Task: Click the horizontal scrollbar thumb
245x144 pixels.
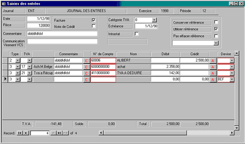Action: 145,133
